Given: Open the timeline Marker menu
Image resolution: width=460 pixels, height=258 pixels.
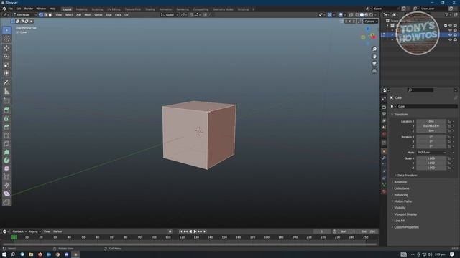Looking at the screenshot, I should coord(57,231).
